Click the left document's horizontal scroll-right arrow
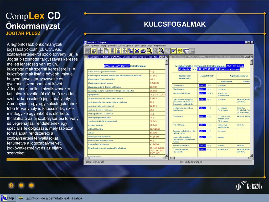 tap(164, 158)
